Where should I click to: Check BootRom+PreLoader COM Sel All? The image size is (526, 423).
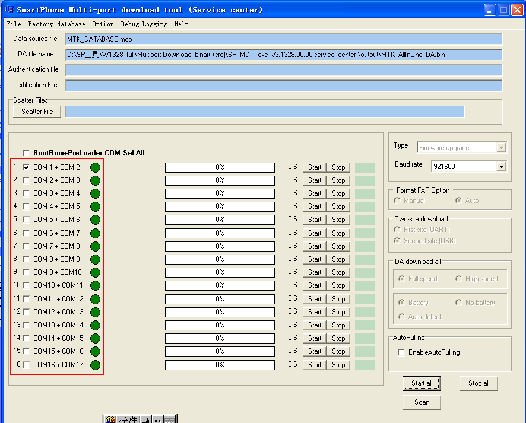[26, 153]
